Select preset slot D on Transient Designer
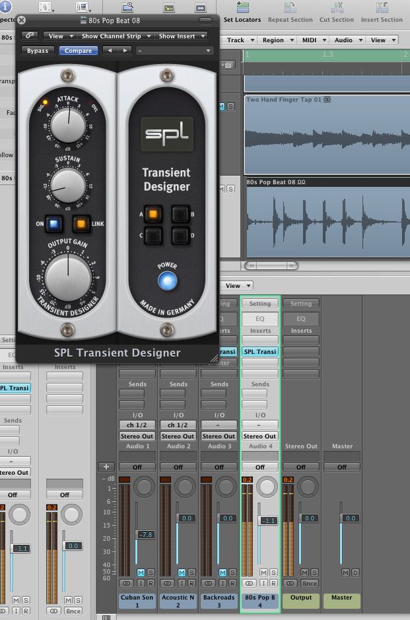Viewport: 410px width, 620px height. click(x=180, y=235)
